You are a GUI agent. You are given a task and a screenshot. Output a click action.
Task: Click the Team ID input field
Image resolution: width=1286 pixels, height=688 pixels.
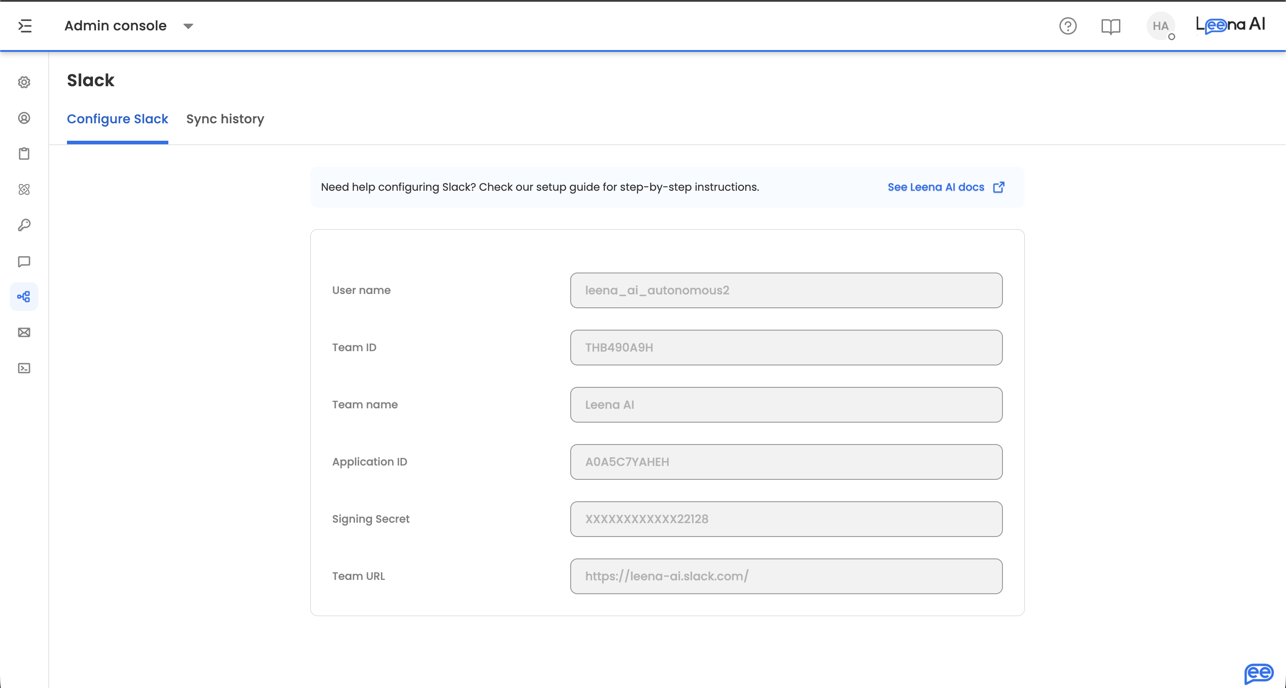(786, 348)
